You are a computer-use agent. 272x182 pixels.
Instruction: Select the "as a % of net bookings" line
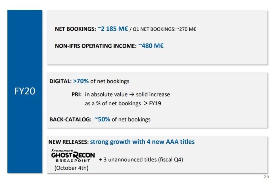(x=113, y=103)
